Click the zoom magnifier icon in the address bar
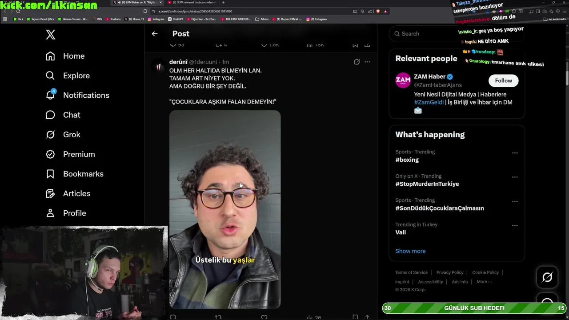Image resolution: width=569 pixels, height=320 pixels. (x=362, y=11)
